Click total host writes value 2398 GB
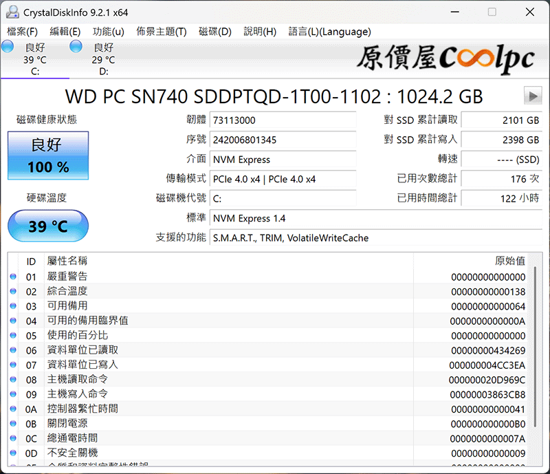This screenshot has width=550, height=474. click(x=502, y=140)
